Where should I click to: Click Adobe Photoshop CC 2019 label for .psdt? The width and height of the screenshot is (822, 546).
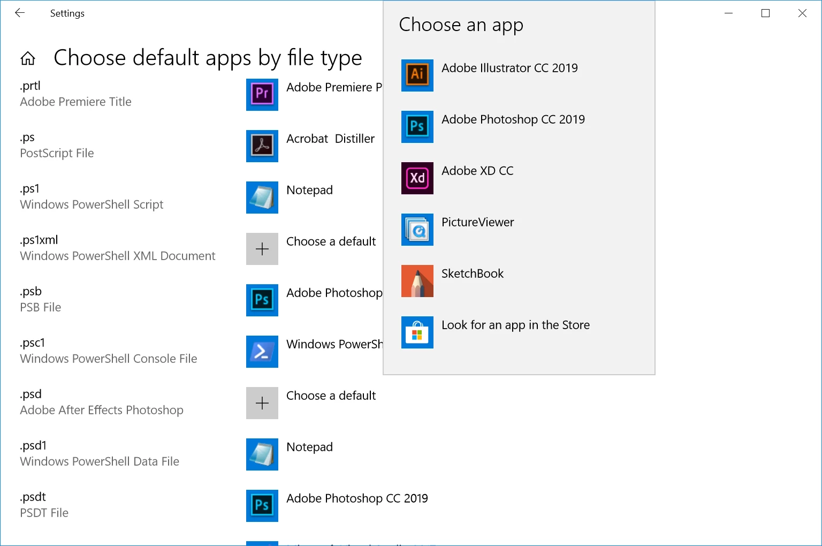point(357,498)
